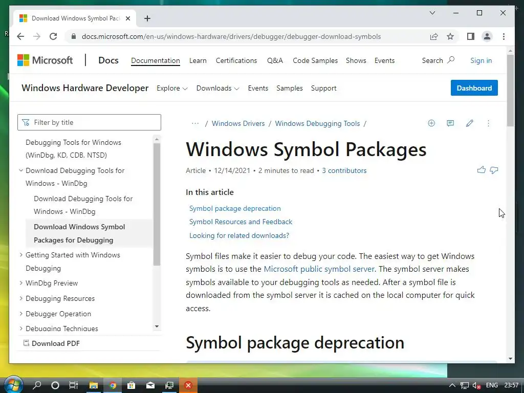524x393 pixels.
Task: Open taskbar search magnifier
Action: point(37,385)
